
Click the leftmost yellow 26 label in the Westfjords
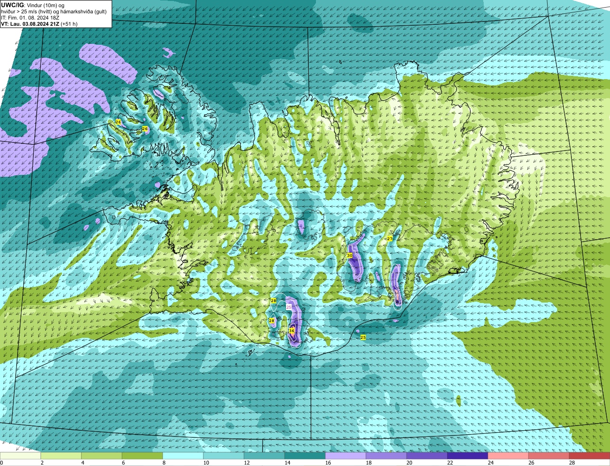click(x=118, y=122)
